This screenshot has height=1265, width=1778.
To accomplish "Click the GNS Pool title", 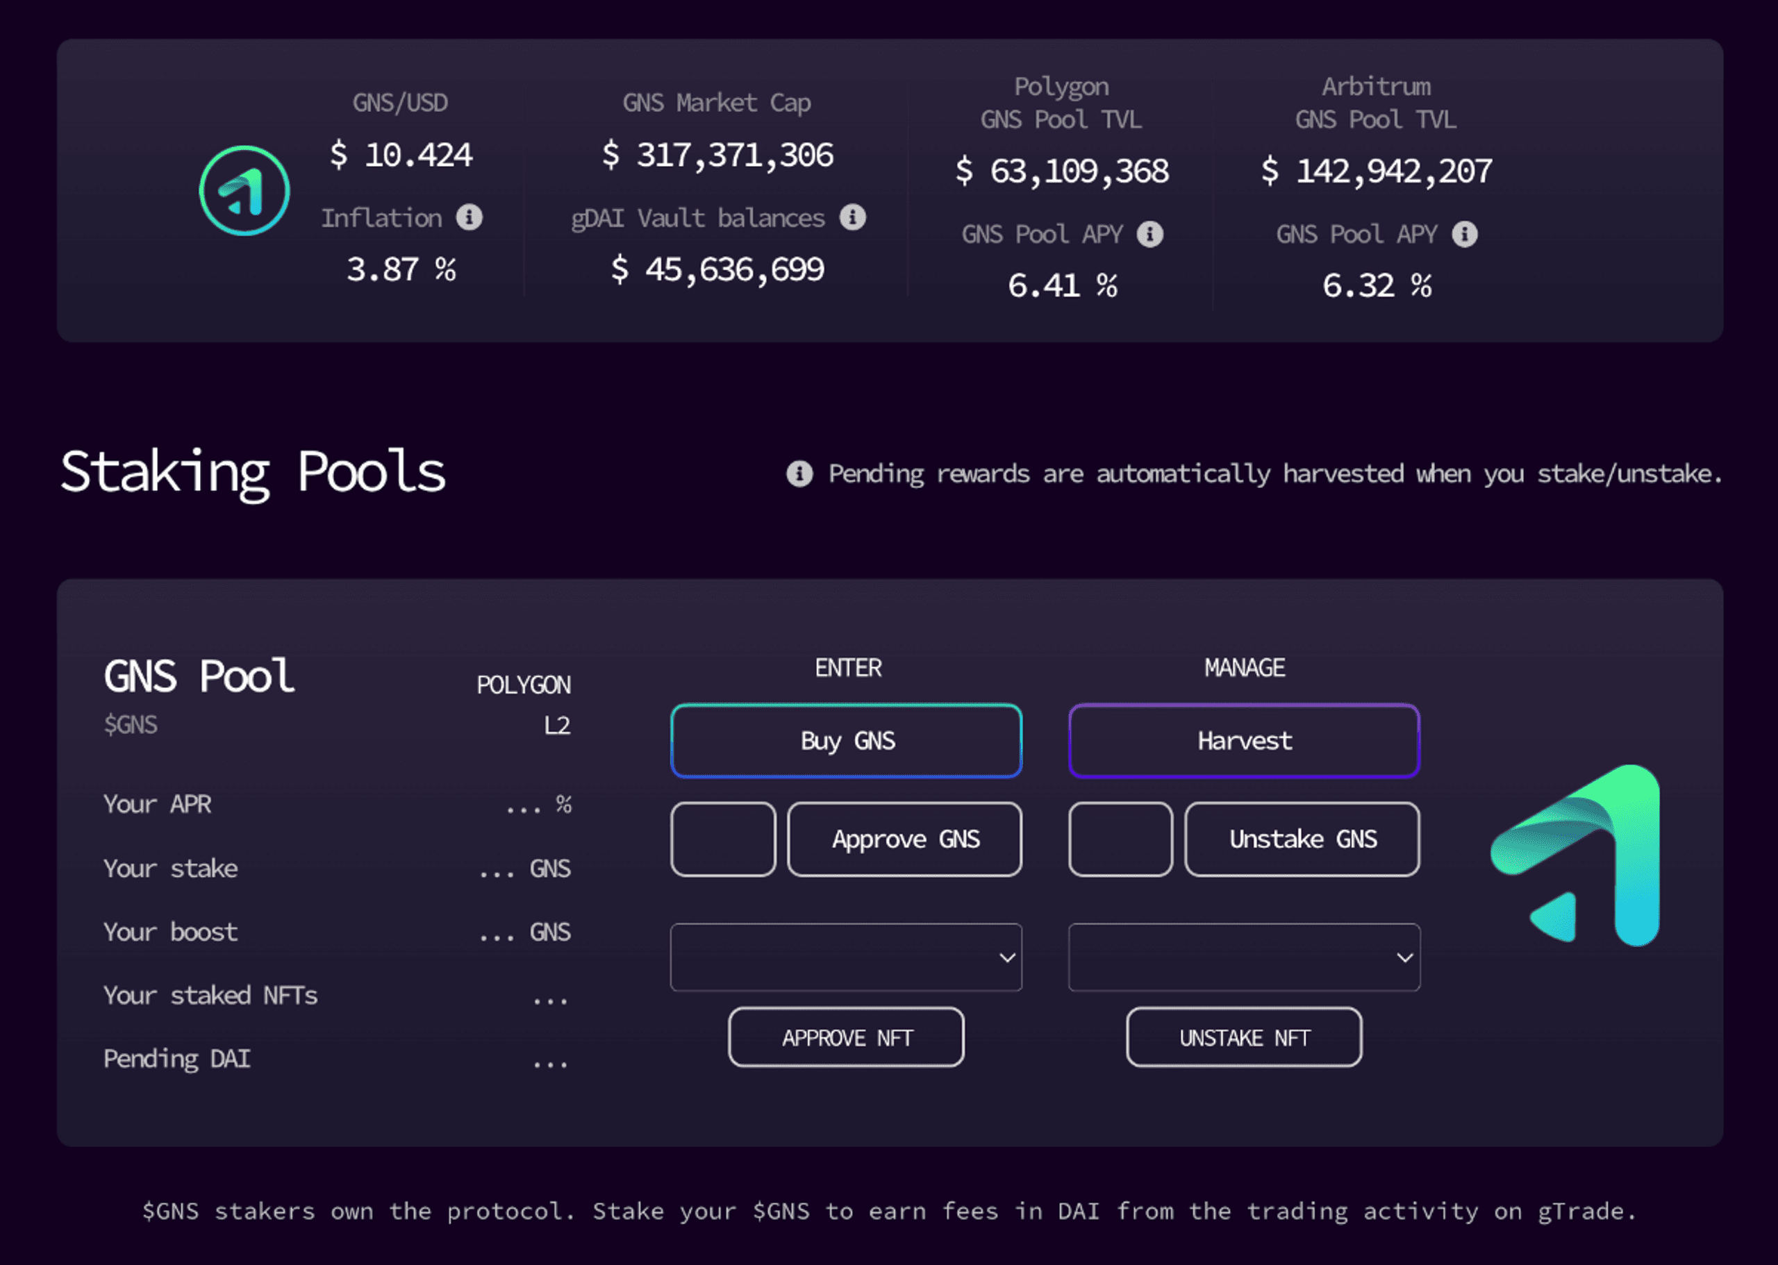I will 199,676.
